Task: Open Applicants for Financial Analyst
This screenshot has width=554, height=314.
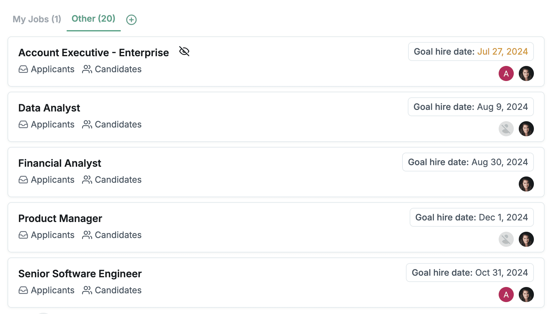Action: tap(47, 180)
